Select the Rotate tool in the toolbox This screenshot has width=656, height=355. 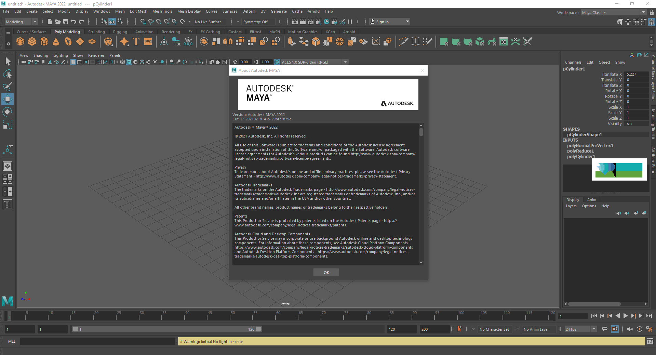tap(8, 112)
